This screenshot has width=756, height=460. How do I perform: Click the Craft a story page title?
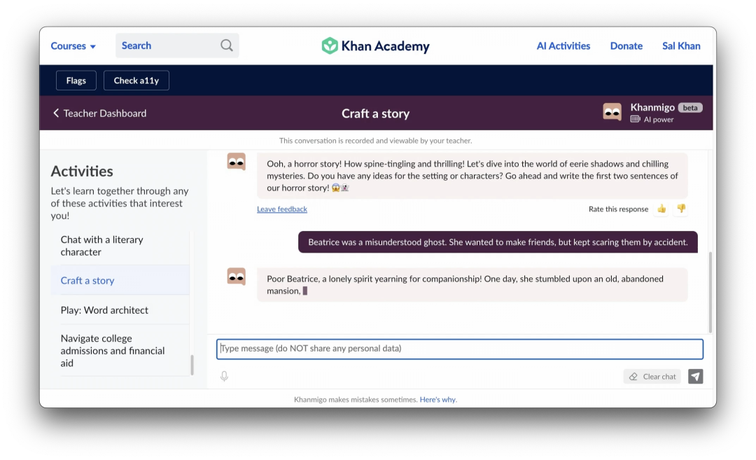(376, 113)
